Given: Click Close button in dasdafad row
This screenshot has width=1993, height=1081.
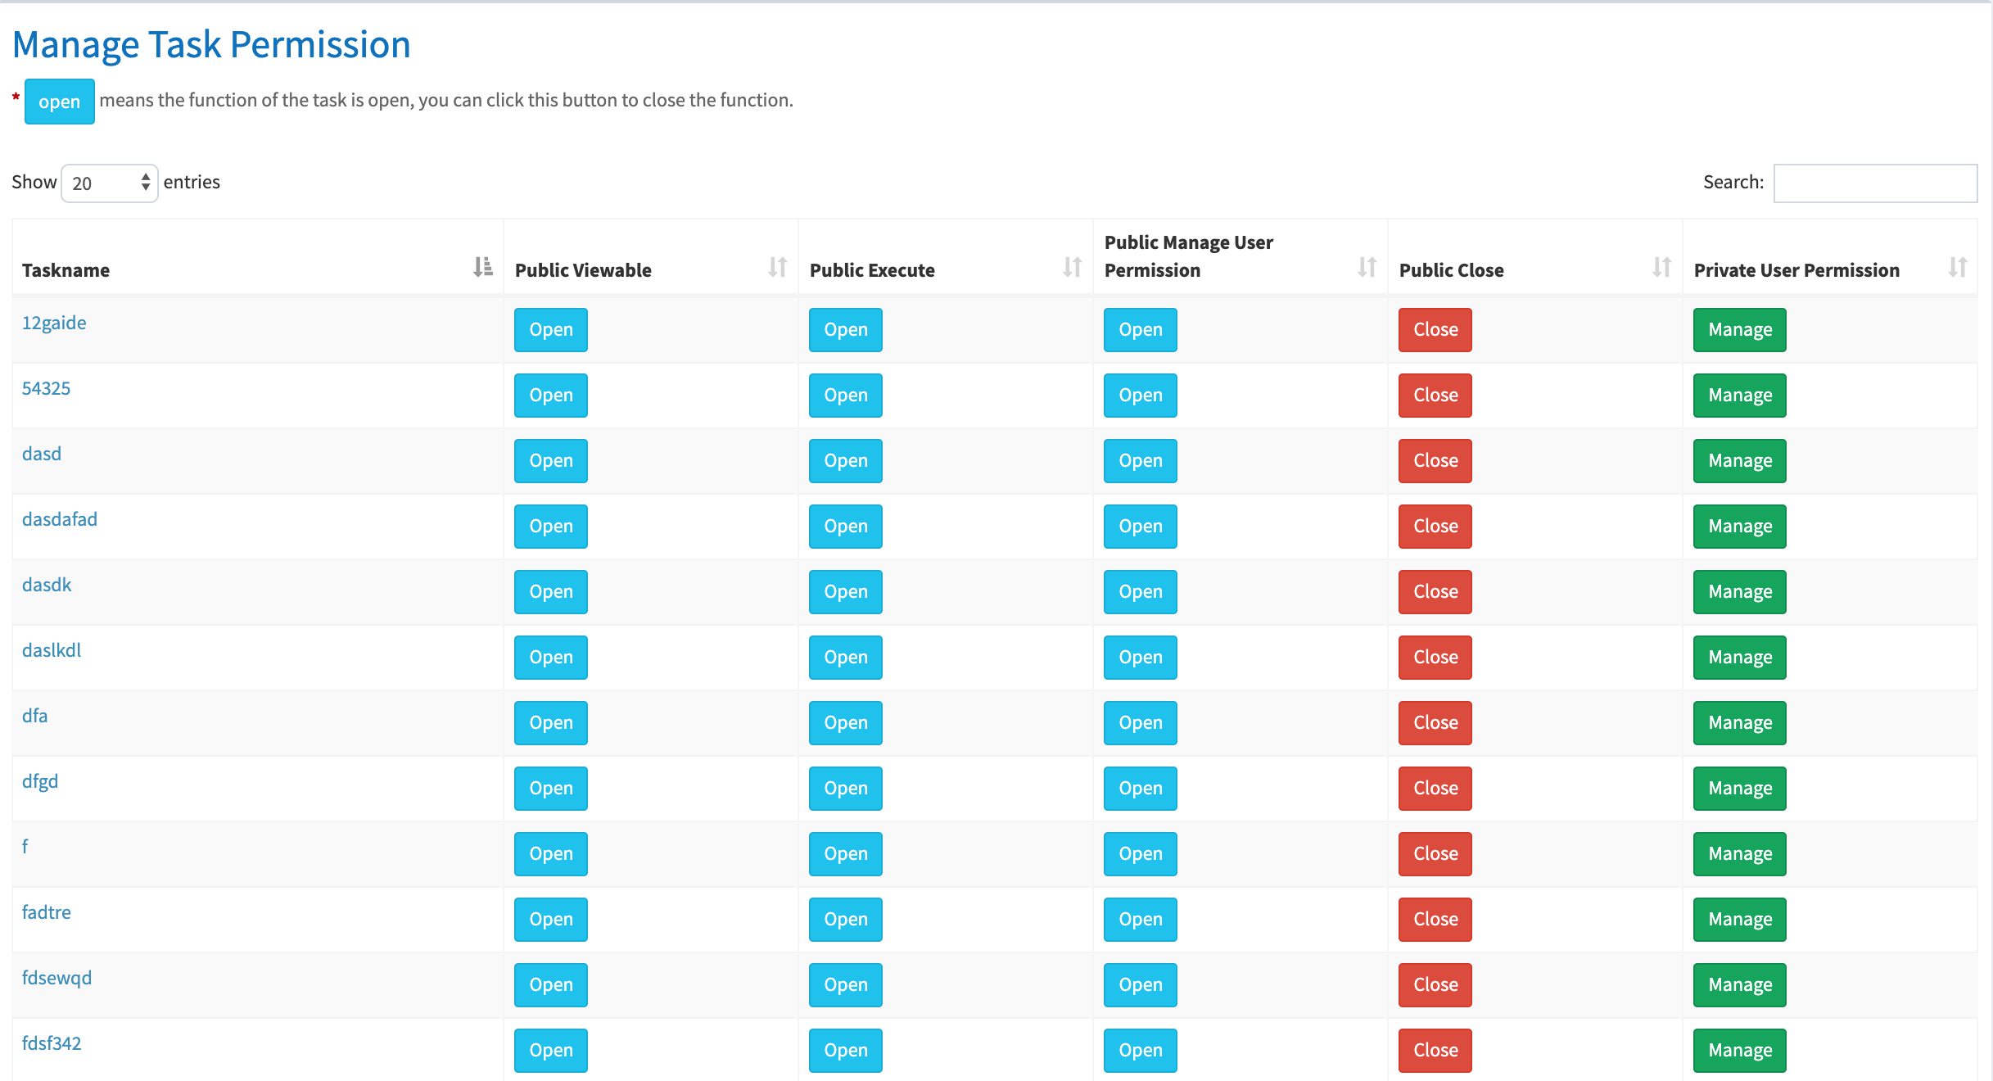Looking at the screenshot, I should pyautogui.click(x=1435, y=527).
